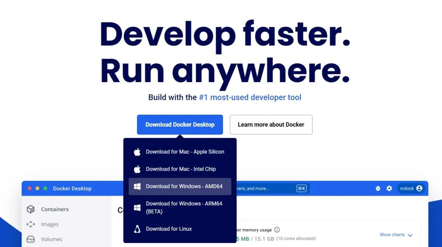Click the Containers cube icon in sidebar

[31, 209]
